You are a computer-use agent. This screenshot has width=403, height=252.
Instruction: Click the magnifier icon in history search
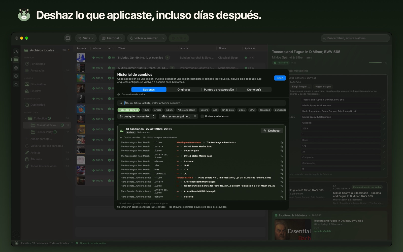coord(121,103)
